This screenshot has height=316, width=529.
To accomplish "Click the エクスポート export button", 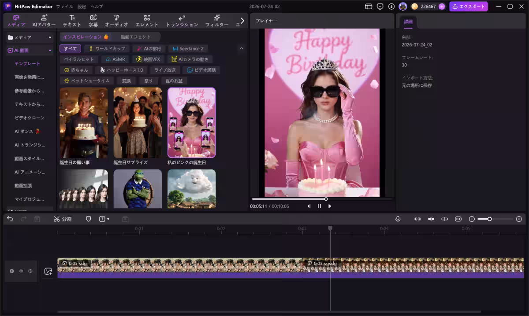I will coord(468,7).
